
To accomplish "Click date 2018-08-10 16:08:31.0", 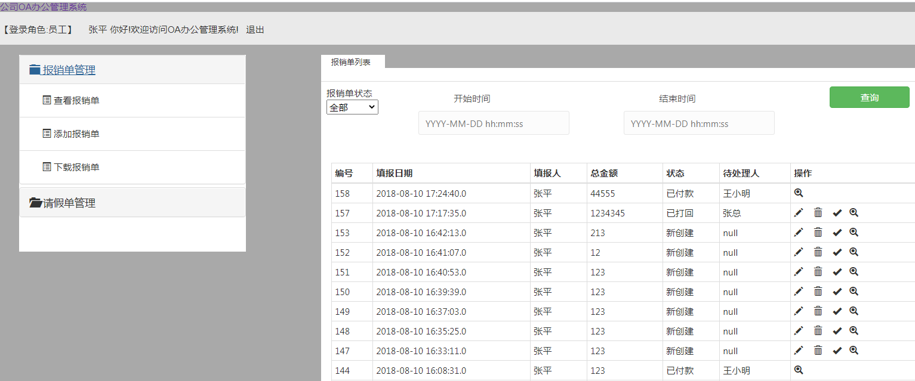I will 421,370.
